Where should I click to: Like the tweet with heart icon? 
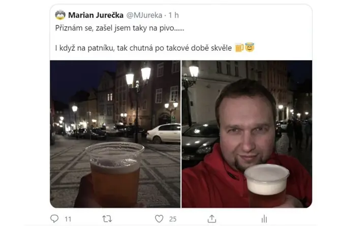click(159, 219)
